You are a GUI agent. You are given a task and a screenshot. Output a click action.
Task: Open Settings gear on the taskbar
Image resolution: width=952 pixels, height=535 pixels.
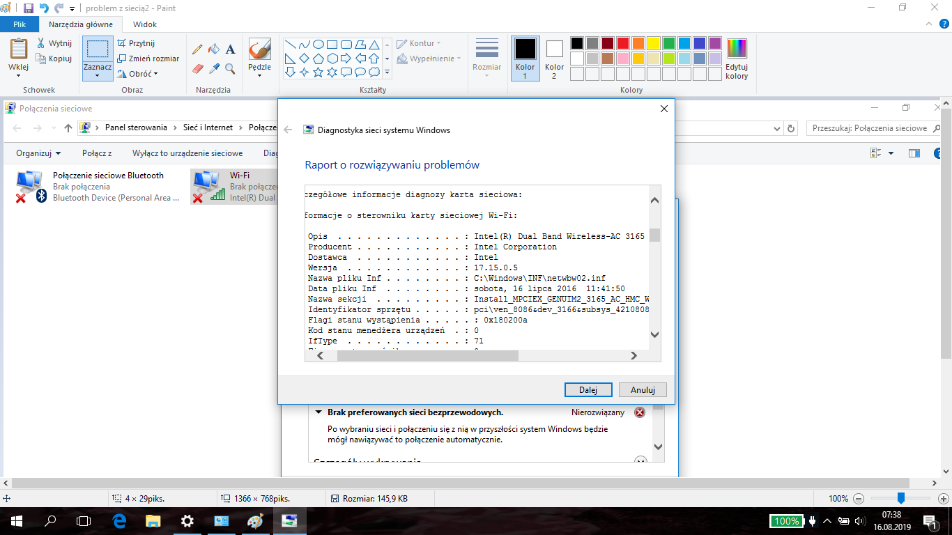[x=187, y=521]
